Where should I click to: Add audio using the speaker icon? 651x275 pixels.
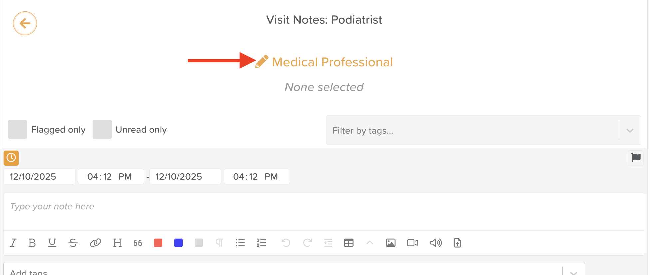pyautogui.click(x=436, y=243)
